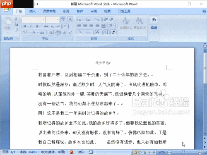
Task: Click the language 中文(简体, 中国) indicator
Action: pyautogui.click(x=53, y=152)
